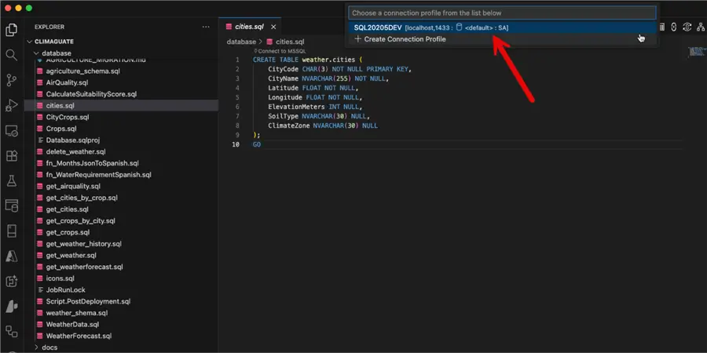Open the Explorer view in activity bar
This screenshot has height=353, width=707.
pyautogui.click(x=11, y=30)
